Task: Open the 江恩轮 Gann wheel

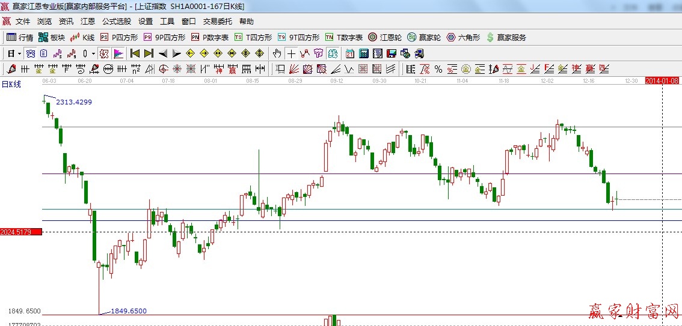Action: pyautogui.click(x=386, y=37)
